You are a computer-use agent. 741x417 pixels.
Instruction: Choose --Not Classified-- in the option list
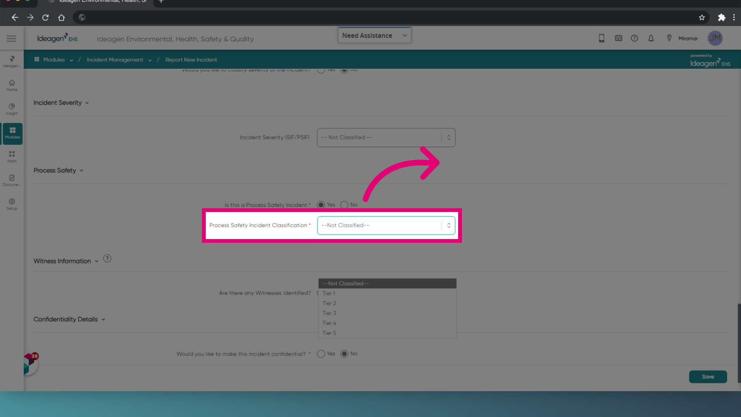[387, 283]
